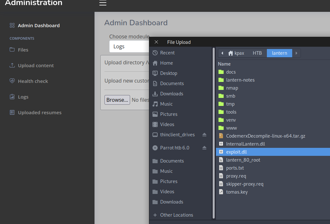The width and height of the screenshot is (330, 224).
Task: Close the File Upload dialog
Action: pos(156,42)
